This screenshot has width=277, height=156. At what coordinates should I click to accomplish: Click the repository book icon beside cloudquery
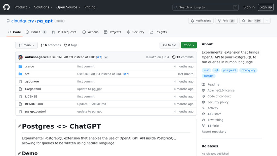point(8,21)
